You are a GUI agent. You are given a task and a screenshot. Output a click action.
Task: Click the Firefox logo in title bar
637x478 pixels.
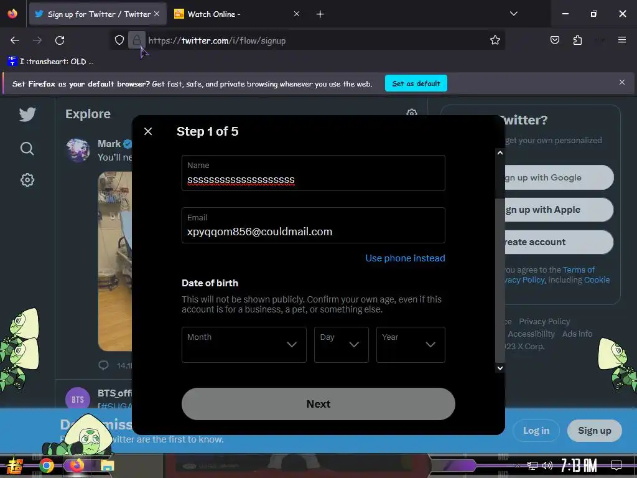tap(12, 14)
